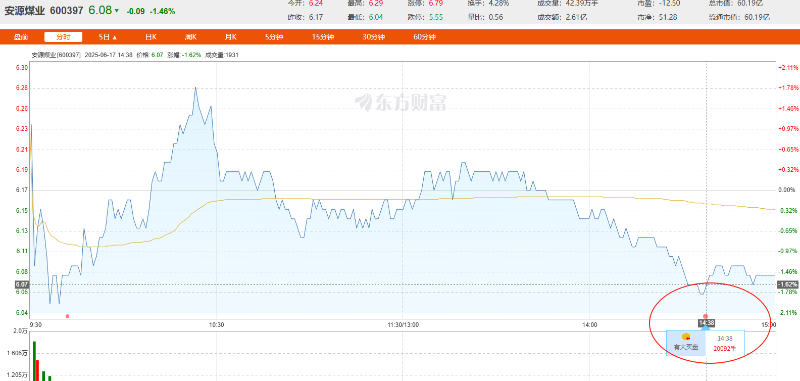Click the tallest green volume bar at open
The height and width of the screenshot is (381, 800).
point(34,361)
